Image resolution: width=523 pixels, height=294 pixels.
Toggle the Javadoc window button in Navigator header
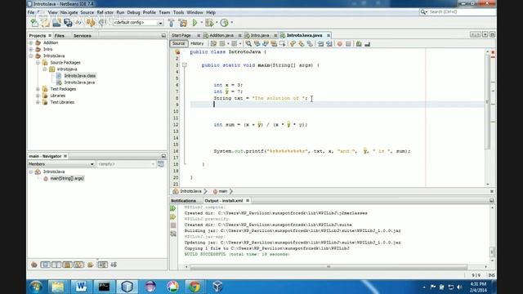click(x=161, y=164)
